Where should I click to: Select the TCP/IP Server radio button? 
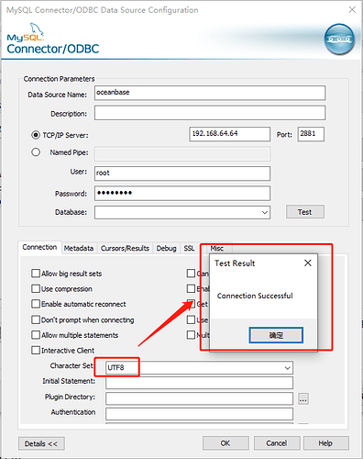click(36, 135)
